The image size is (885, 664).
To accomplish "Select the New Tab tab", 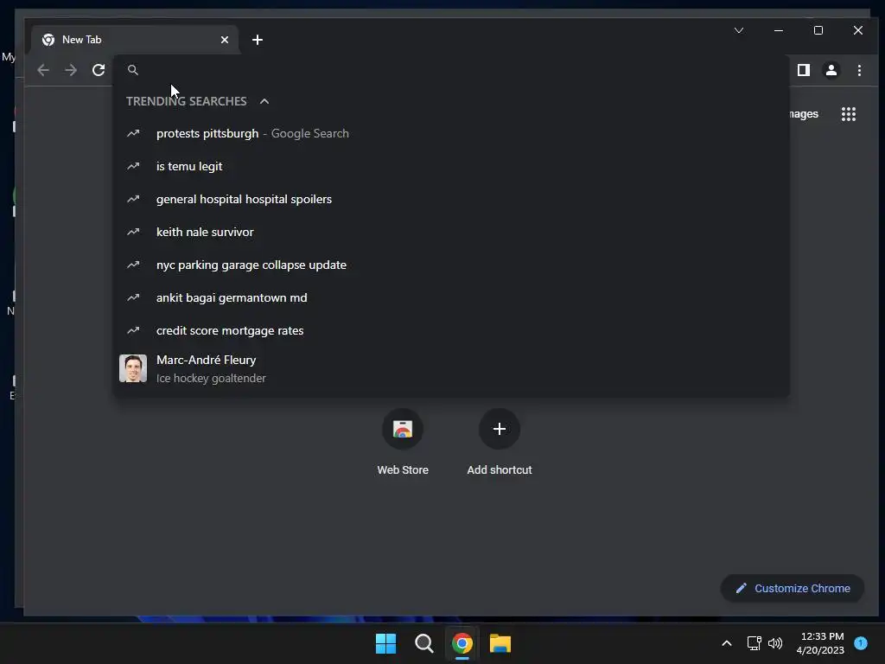I will coord(136,40).
